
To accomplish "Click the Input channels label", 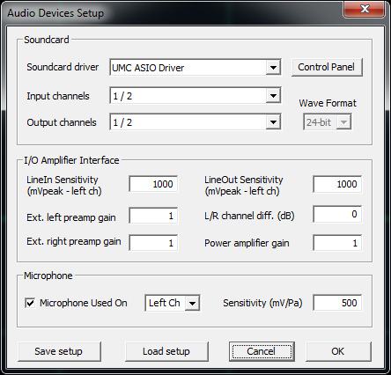I will coord(58,96).
